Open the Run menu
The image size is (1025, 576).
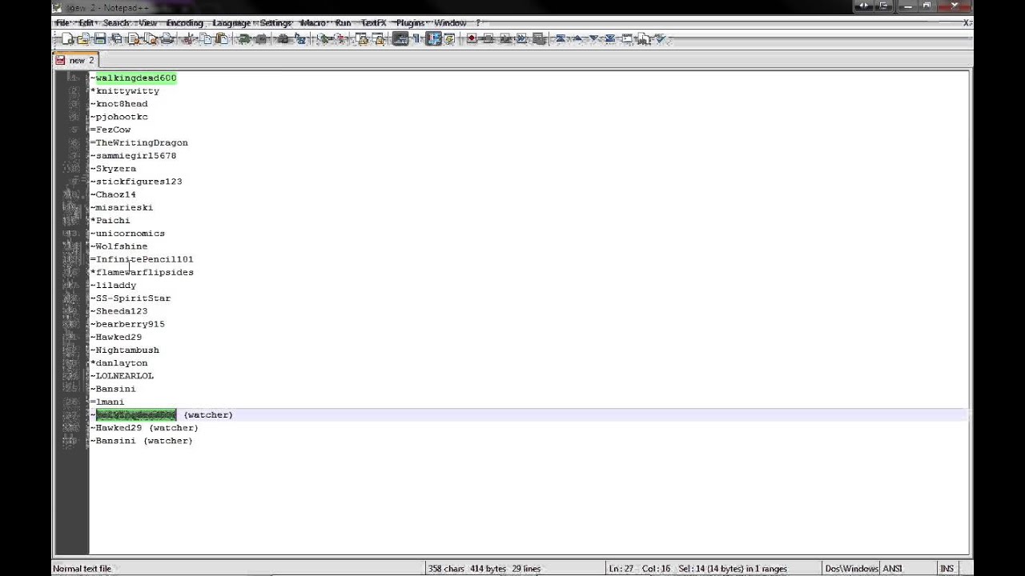pos(343,23)
